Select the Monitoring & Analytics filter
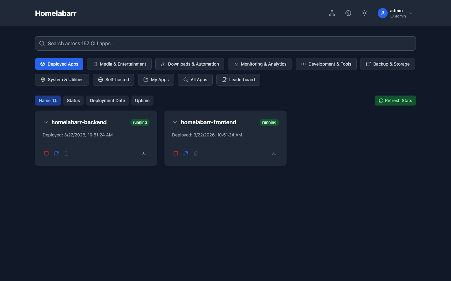 pos(260,64)
